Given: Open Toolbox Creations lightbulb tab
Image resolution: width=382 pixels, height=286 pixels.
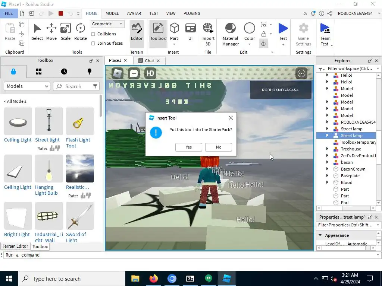Looking at the screenshot, I should [90, 71].
